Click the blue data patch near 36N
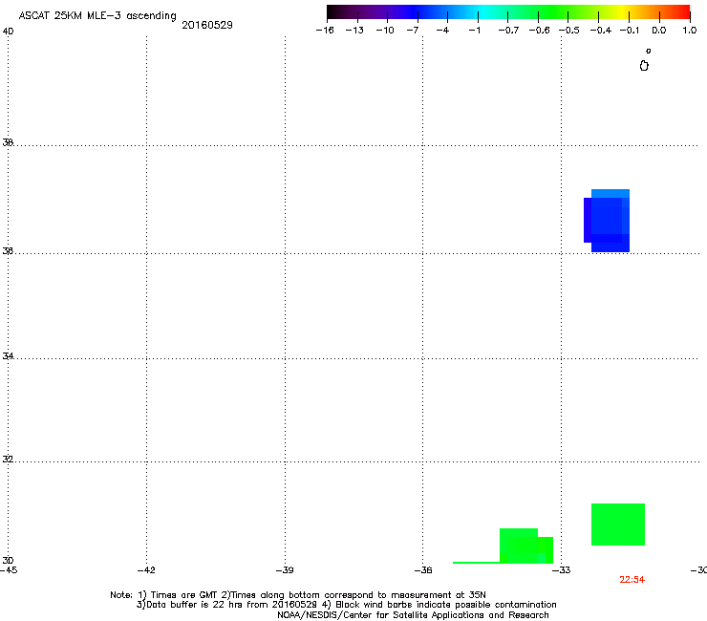707x621 pixels. [607, 221]
